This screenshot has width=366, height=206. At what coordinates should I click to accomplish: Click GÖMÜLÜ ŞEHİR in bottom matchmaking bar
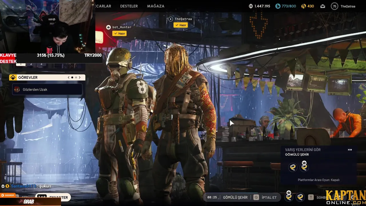tap(235, 197)
